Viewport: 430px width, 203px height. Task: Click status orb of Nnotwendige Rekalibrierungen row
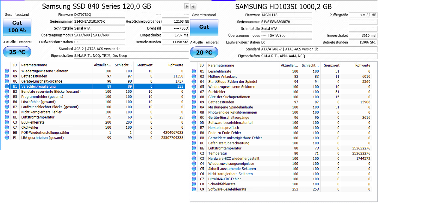[x=194, y=112]
